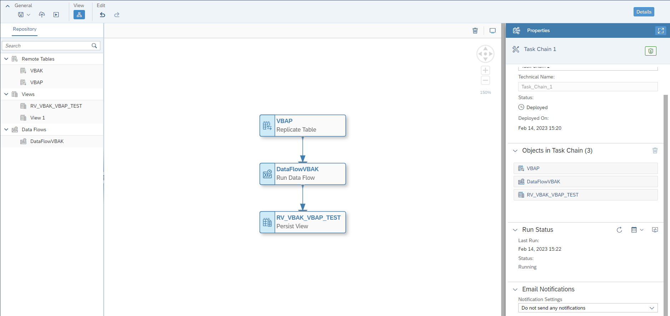This screenshot has width=670, height=316.
Task: Click the Deploy icon in General toolbar
Action: pyautogui.click(x=42, y=15)
